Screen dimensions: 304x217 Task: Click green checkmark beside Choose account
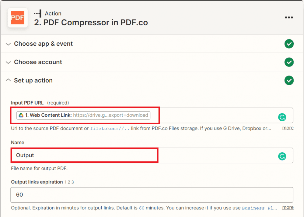point(289,62)
